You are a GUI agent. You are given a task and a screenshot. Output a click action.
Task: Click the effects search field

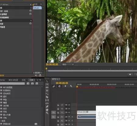pos(12,83)
